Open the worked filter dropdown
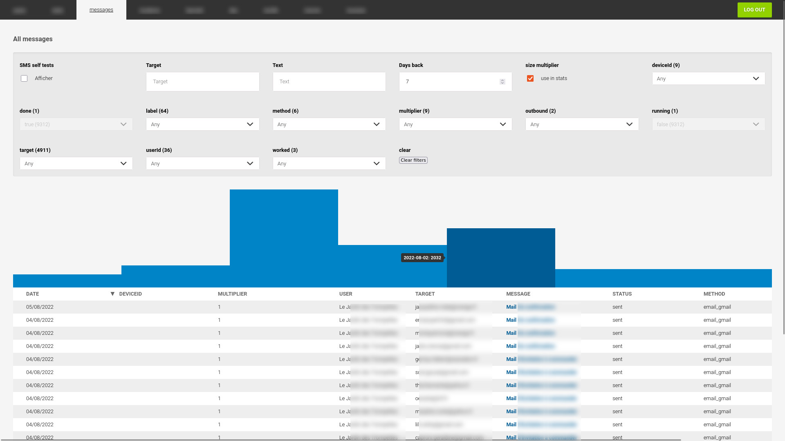Screen dimensions: 785x441 point(329,164)
